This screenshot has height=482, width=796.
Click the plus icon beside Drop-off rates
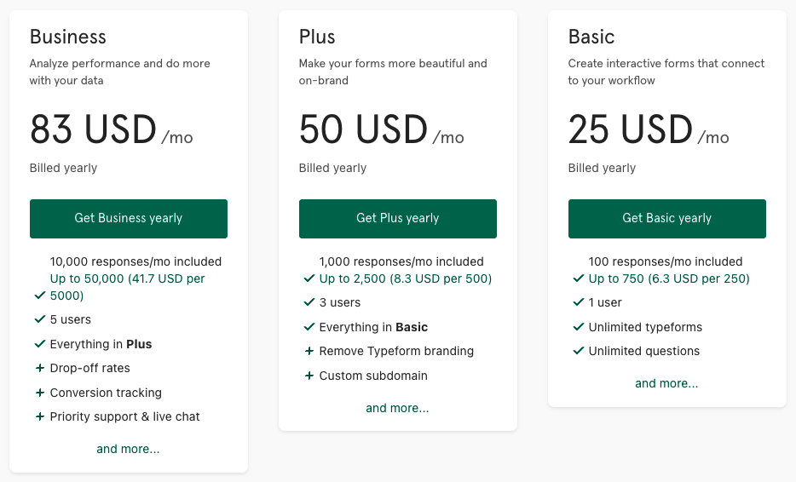tap(39, 369)
